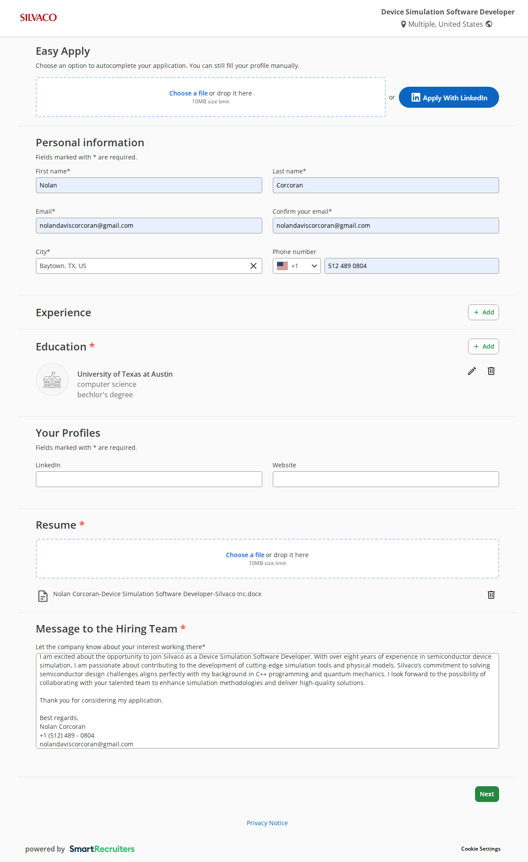
Task: Click into the Website input field
Action: [385, 479]
